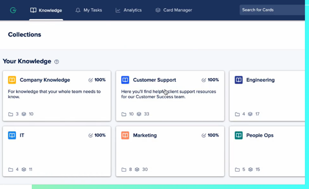Click the Collections heading

25,35
